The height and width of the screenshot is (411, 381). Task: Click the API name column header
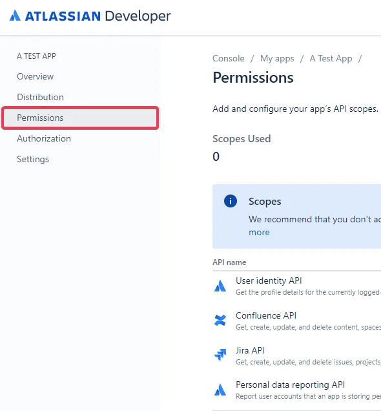coord(229,262)
